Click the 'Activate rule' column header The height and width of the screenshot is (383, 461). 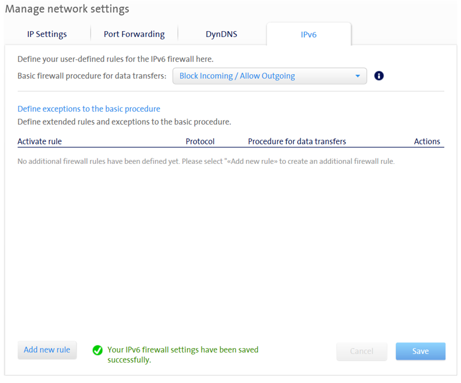[x=40, y=142]
